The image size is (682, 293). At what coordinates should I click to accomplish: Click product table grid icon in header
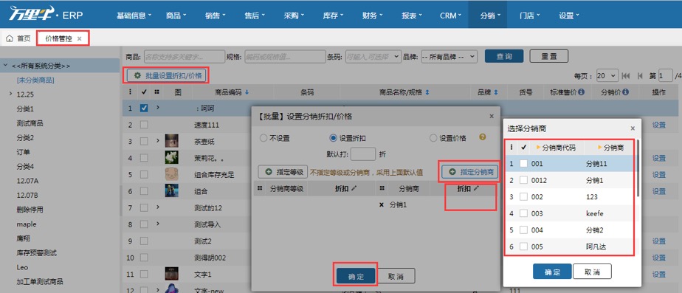(x=156, y=92)
